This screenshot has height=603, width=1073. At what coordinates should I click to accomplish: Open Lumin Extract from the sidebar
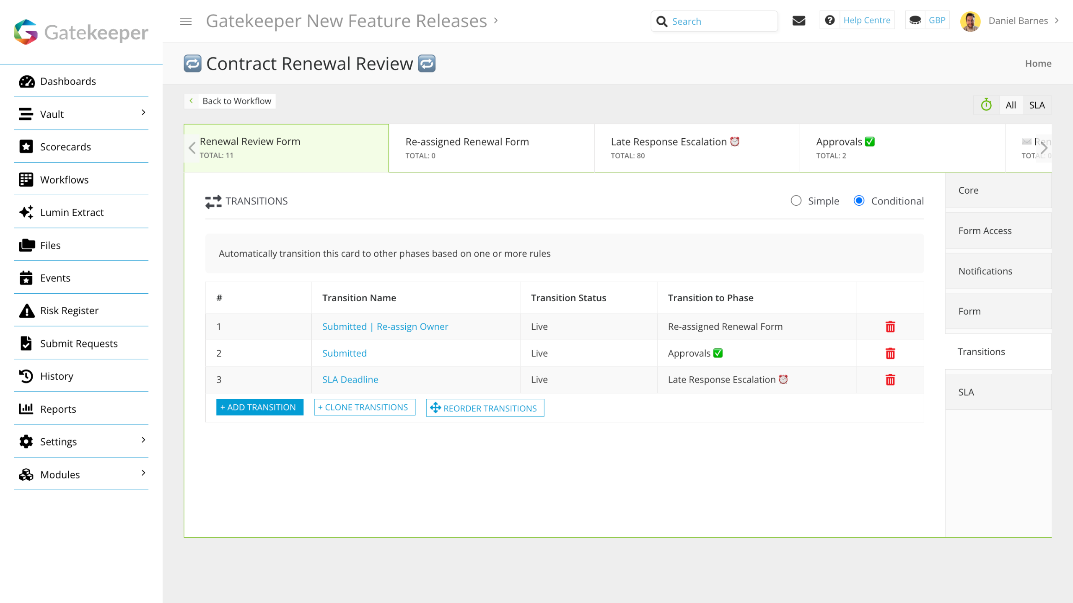pyautogui.click(x=72, y=212)
